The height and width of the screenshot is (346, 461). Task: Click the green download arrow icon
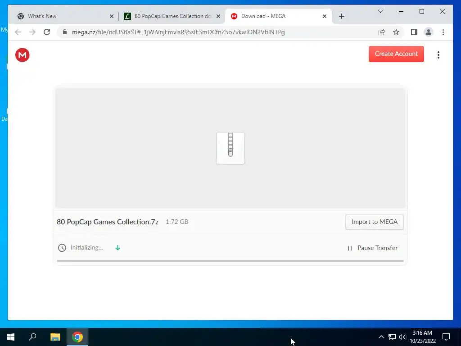118,248
